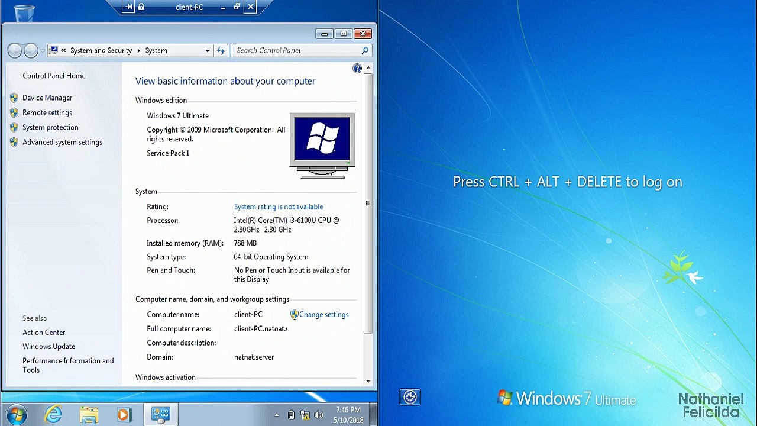Go forward in Control Panel

pyautogui.click(x=31, y=51)
